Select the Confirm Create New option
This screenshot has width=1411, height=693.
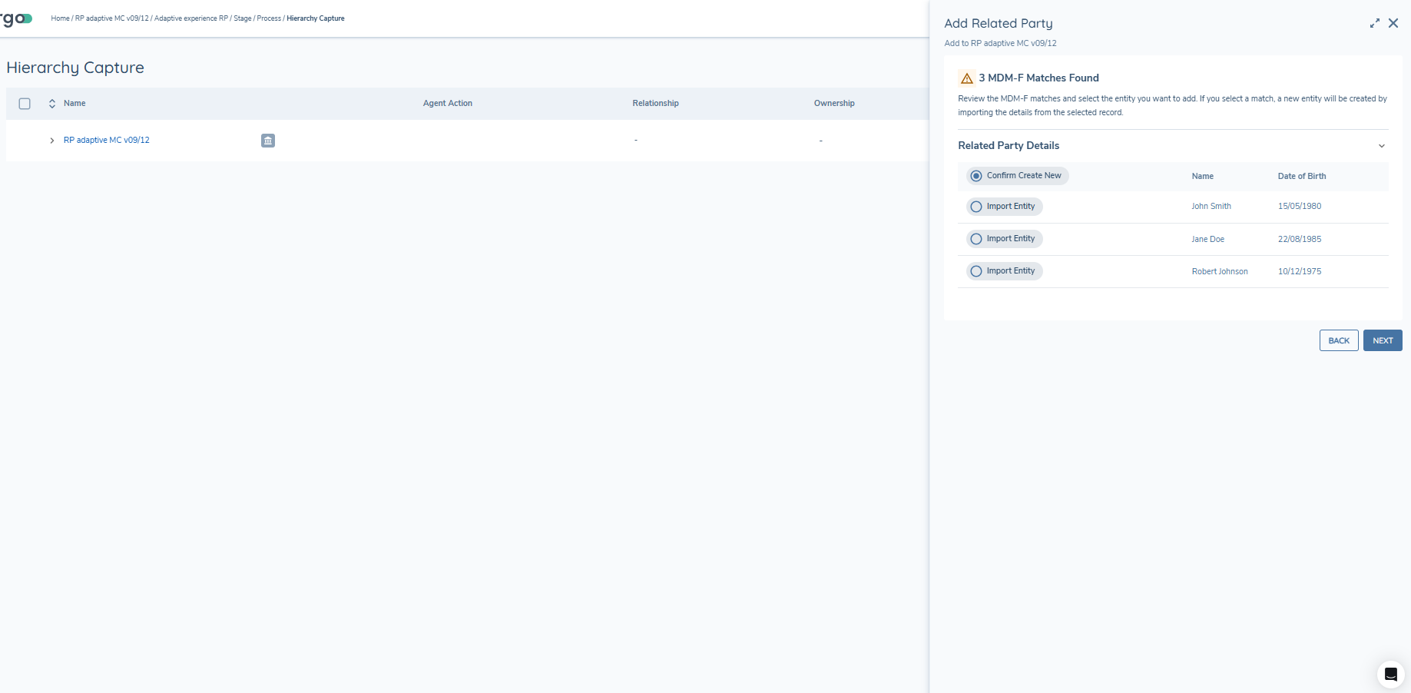pos(975,175)
